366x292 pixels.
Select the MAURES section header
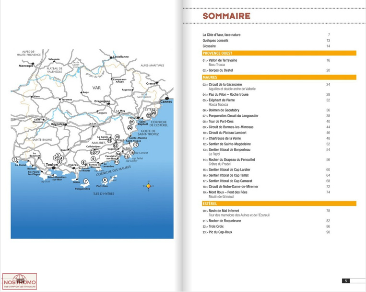[x=279, y=77]
